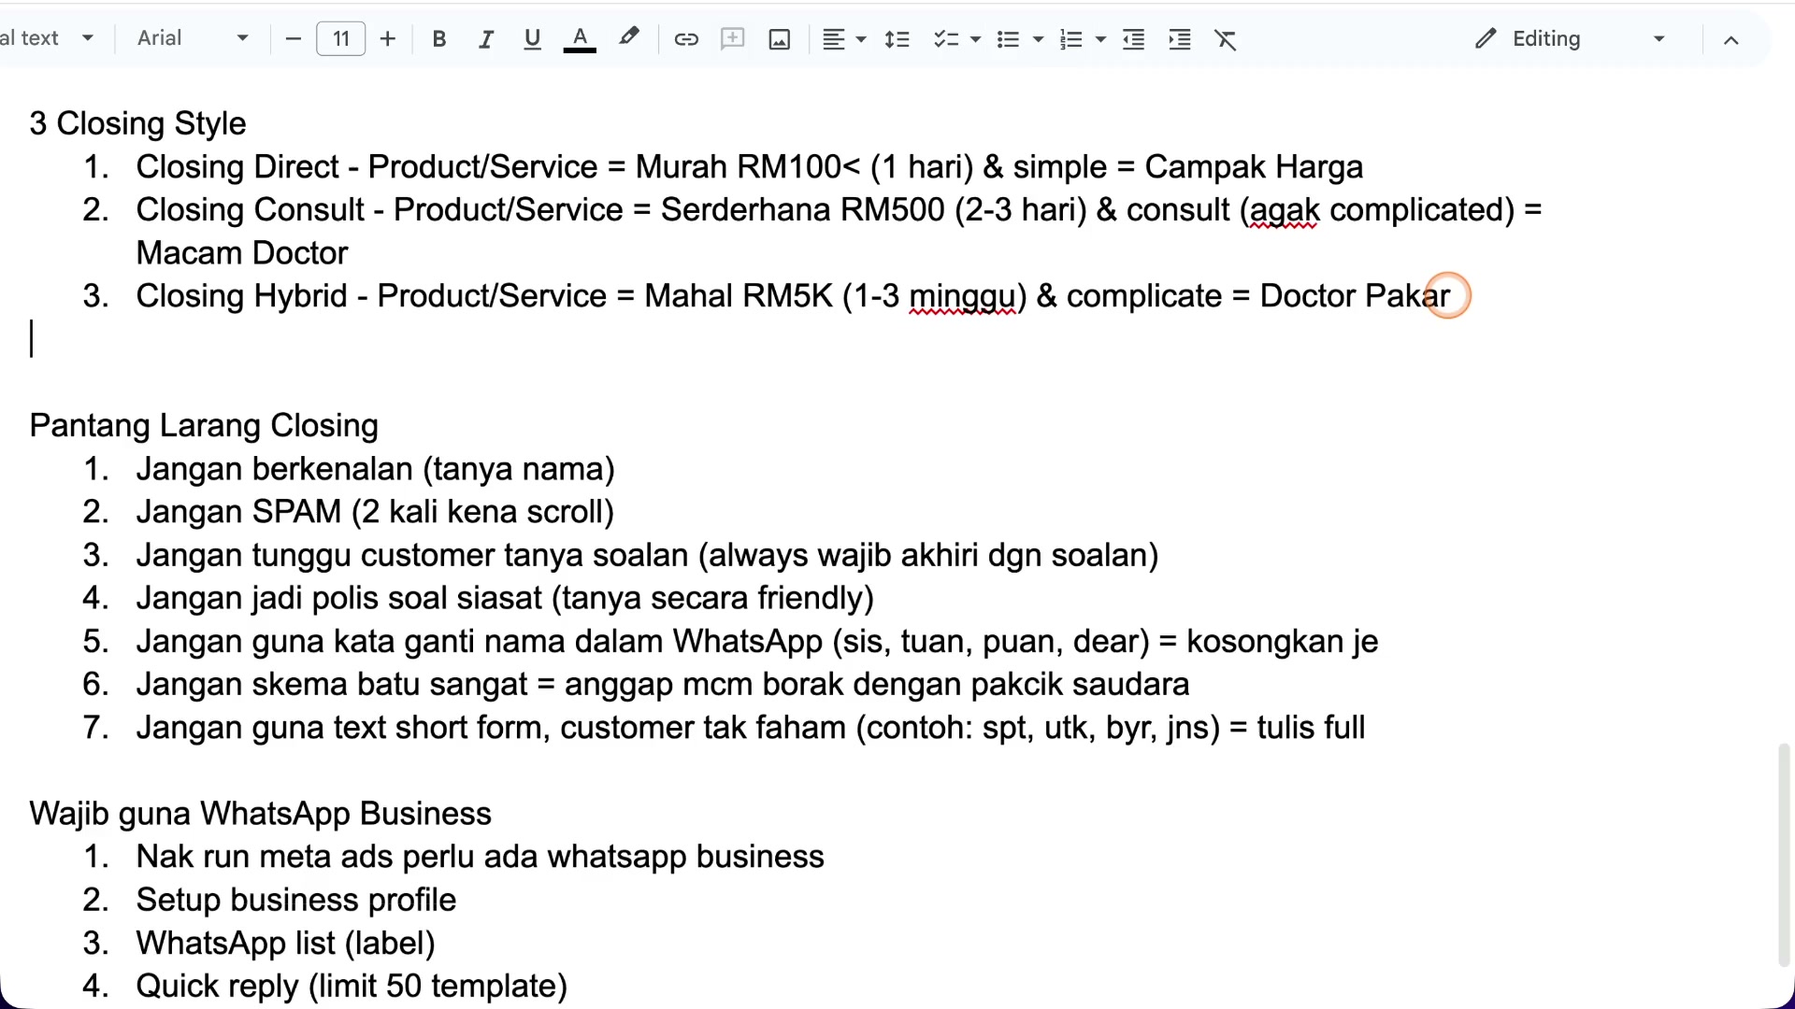This screenshot has height=1009, width=1795.
Task: Open the highlight color picker
Action: (x=629, y=38)
